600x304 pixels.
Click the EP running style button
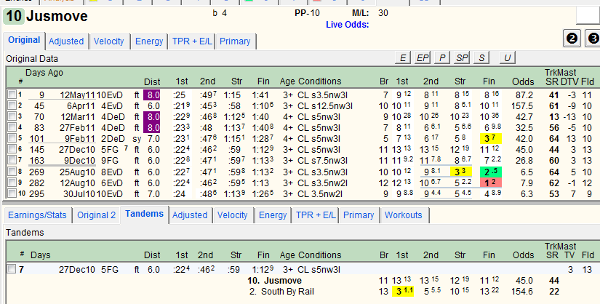point(423,57)
